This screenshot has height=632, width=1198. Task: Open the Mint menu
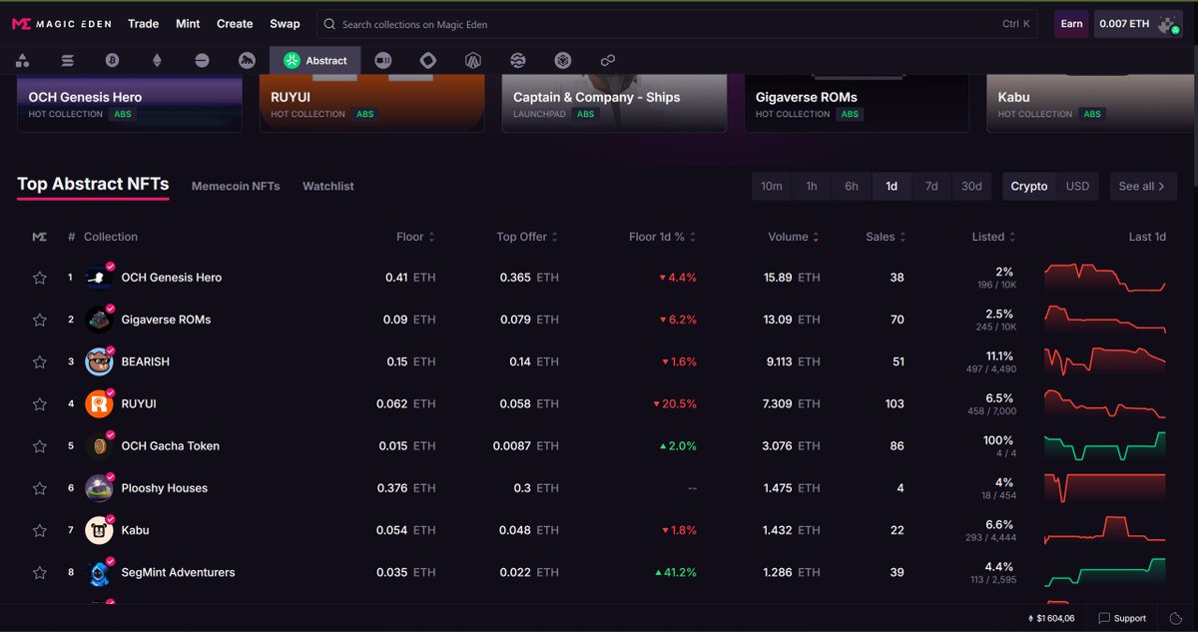click(188, 24)
